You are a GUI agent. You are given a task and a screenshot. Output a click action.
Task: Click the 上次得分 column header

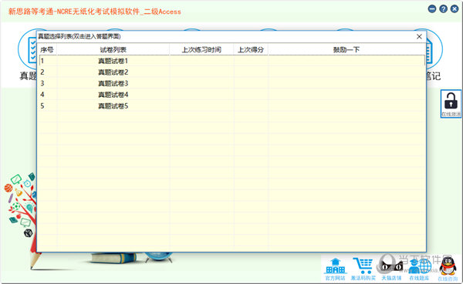point(251,49)
